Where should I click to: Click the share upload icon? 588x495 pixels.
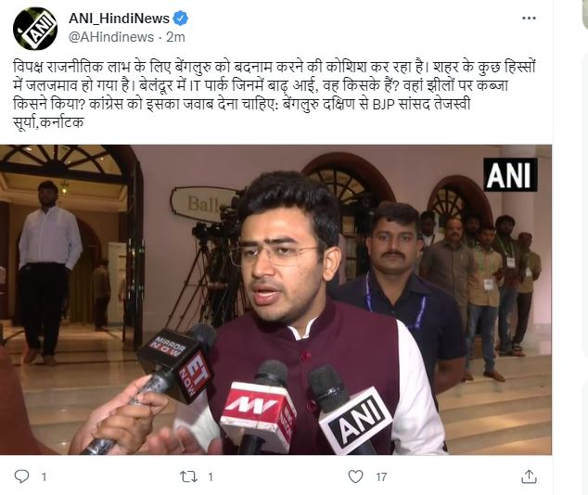[529, 476]
